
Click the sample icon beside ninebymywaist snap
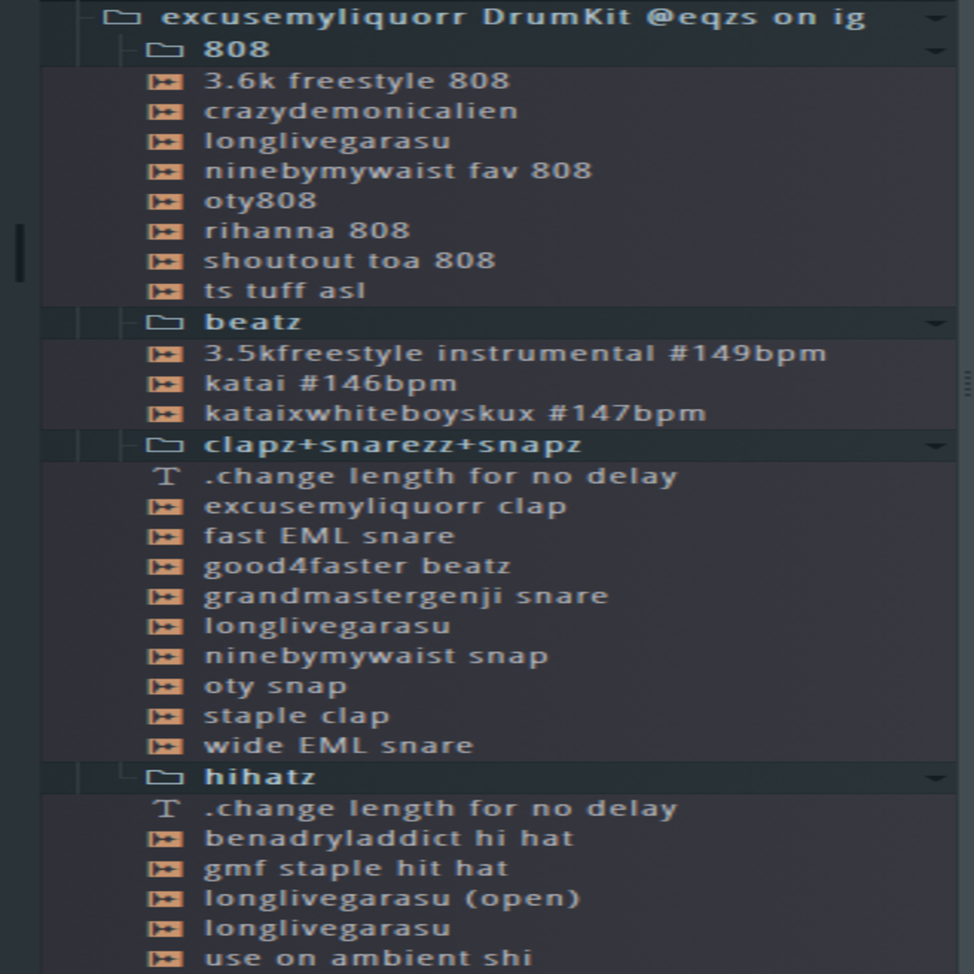pyautogui.click(x=165, y=657)
